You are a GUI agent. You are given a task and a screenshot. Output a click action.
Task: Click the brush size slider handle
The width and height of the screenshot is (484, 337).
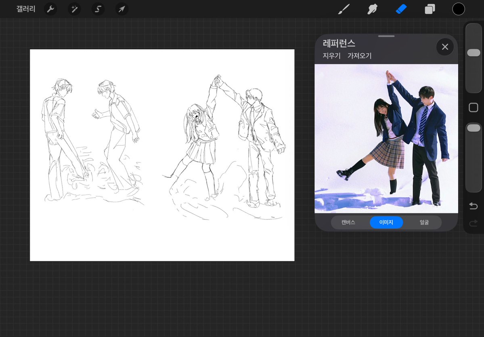(474, 53)
